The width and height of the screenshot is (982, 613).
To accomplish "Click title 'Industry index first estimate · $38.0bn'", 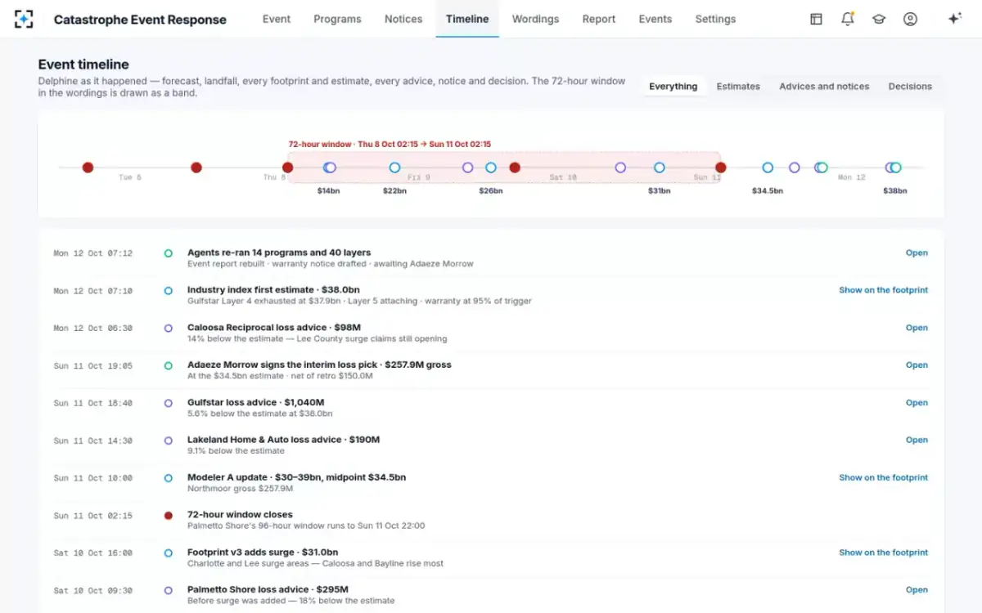I will [x=273, y=290].
